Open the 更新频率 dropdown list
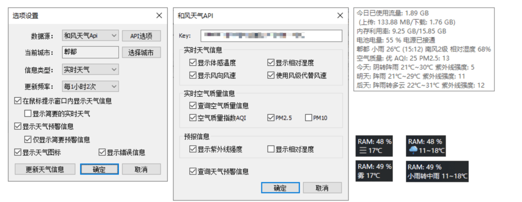Image resolution: width=522 pixels, height=202 pixels. pyautogui.click(x=90, y=87)
